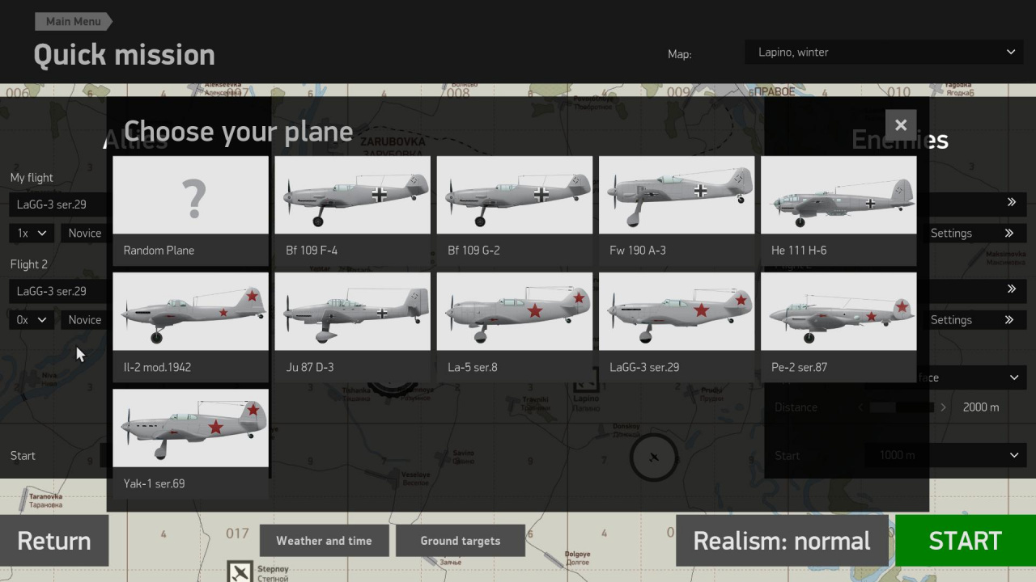The image size is (1036, 582).
Task: Click double-arrow beside first enemy Settings
Action: tap(1009, 233)
